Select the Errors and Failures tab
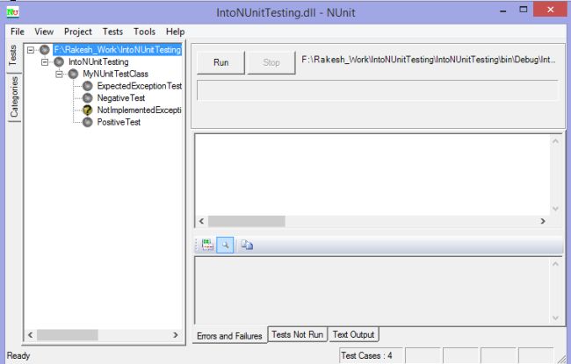This screenshot has height=364, width=571. (229, 336)
